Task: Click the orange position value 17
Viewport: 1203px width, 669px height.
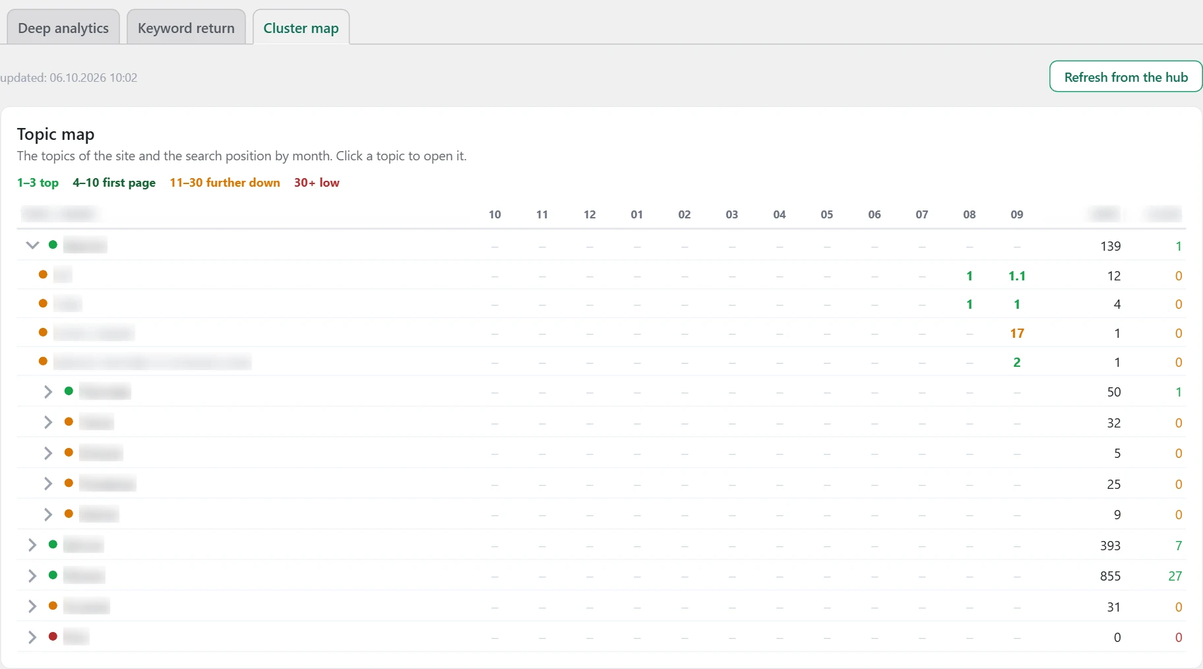Action: pos(1017,333)
